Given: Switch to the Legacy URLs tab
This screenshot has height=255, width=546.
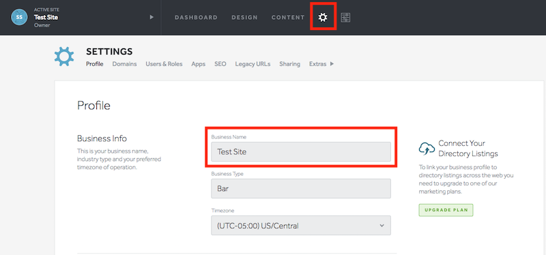Looking at the screenshot, I should click(253, 64).
